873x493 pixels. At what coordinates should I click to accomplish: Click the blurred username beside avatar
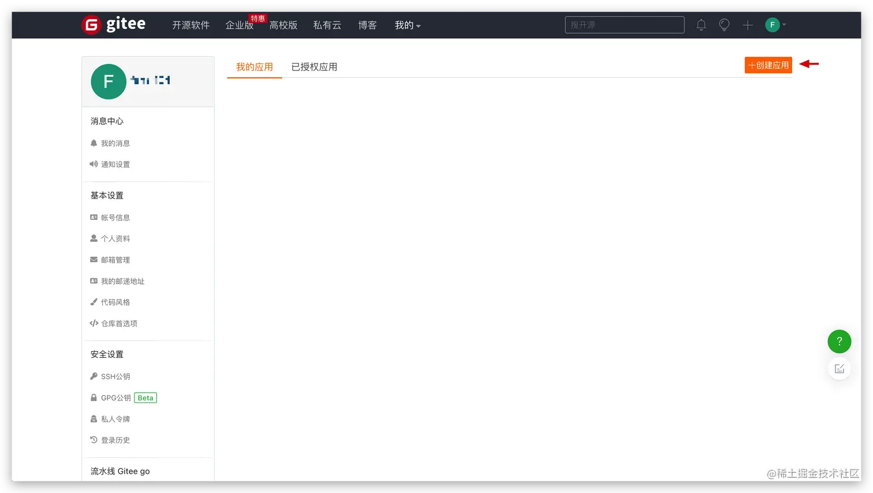[150, 80]
